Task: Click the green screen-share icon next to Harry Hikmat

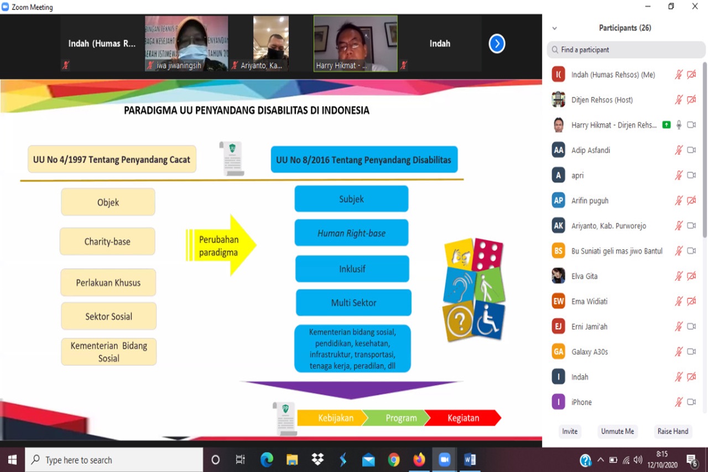Action: 667,125
